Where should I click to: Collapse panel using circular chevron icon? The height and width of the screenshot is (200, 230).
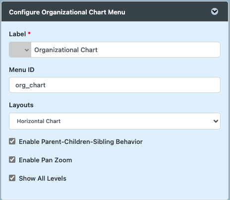tap(215, 11)
